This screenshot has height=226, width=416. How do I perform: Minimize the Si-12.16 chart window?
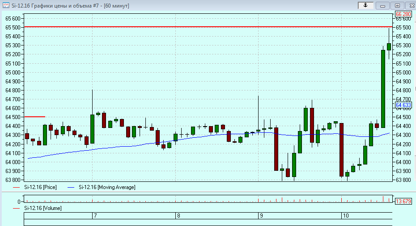pyautogui.click(x=382, y=5)
